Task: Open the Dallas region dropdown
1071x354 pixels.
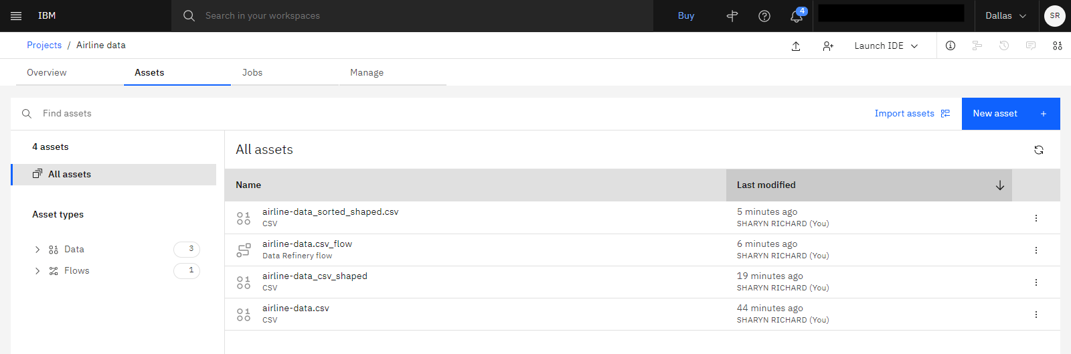Action: click(x=1006, y=15)
